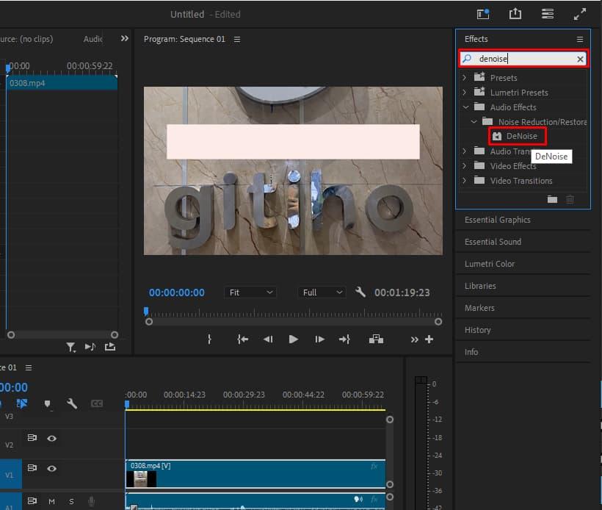Toggle V1 track output eye icon

(x=52, y=468)
